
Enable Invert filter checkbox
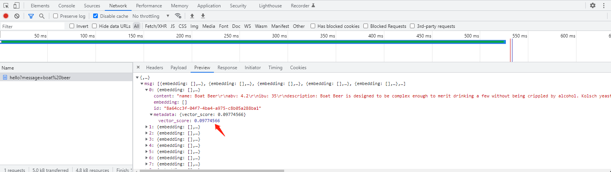pyautogui.click(x=72, y=26)
